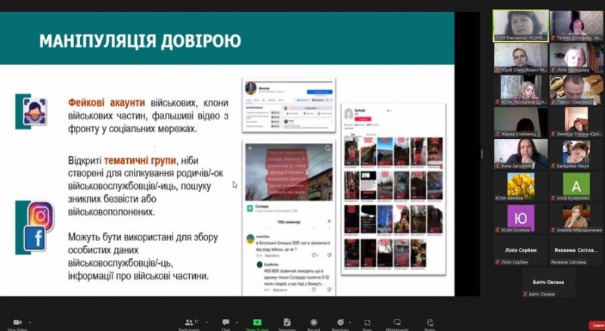Select the TikTok video grid screenshot
Image resolution: width=605 pixels, height=331 pixels.
pos(393,189)
